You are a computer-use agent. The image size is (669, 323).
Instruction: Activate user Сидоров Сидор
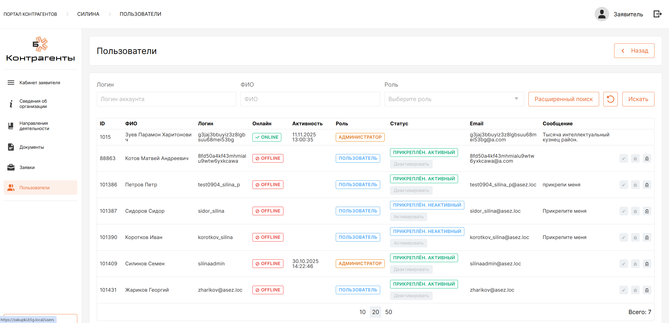(x=408, y=217)
